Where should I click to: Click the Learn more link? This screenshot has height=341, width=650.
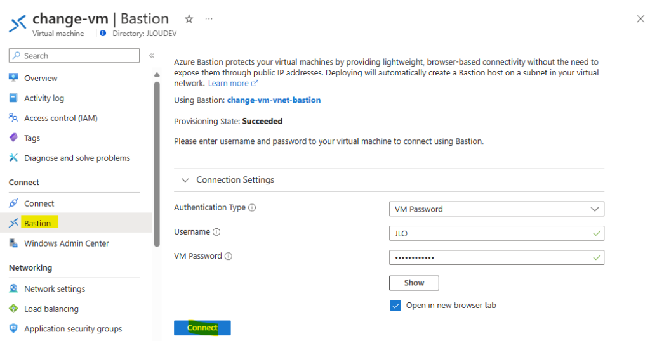point(228,83)
